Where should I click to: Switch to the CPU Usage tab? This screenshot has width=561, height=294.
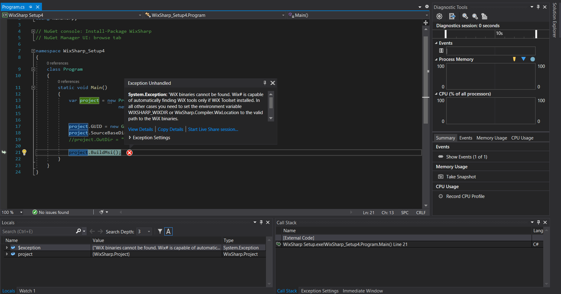click(x=522, y=138)
